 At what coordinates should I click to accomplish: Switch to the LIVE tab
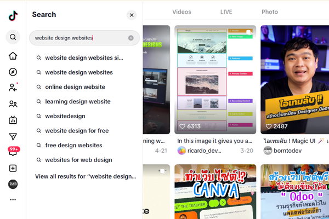(x=226, y=11)
